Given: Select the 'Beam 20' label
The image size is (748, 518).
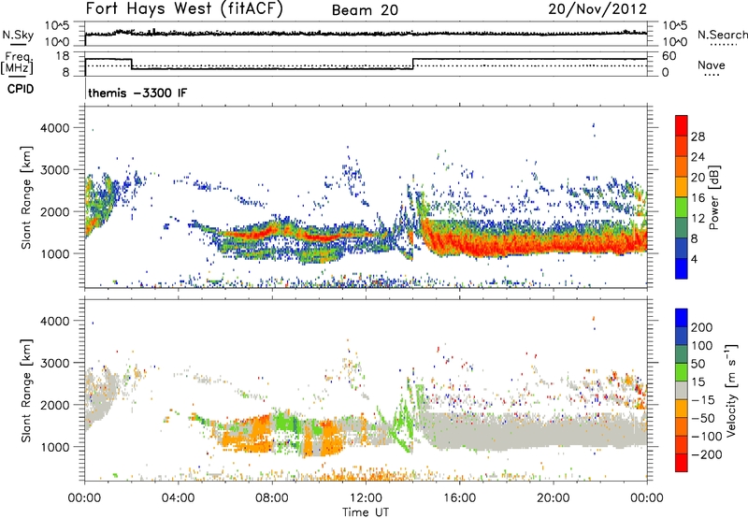Looking at the screenshot, I should 365,10.
